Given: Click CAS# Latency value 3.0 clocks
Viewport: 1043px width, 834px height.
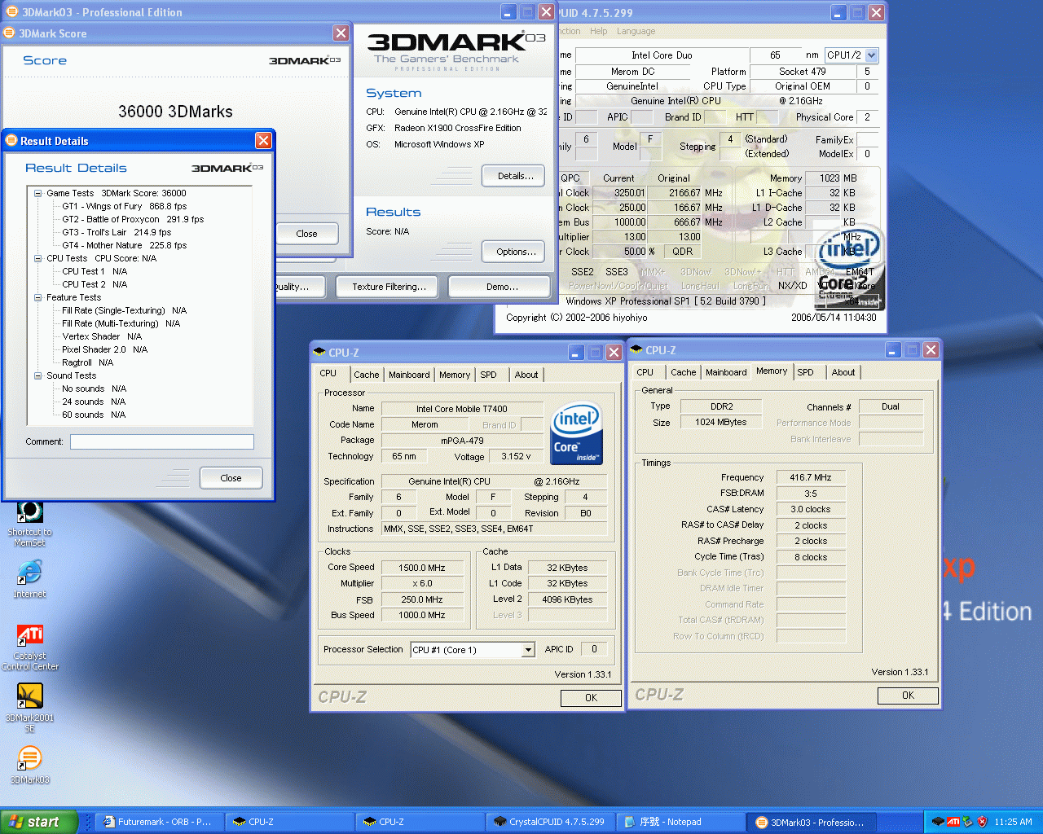Looking at the screenshot, I should click(x=811, y=509).
